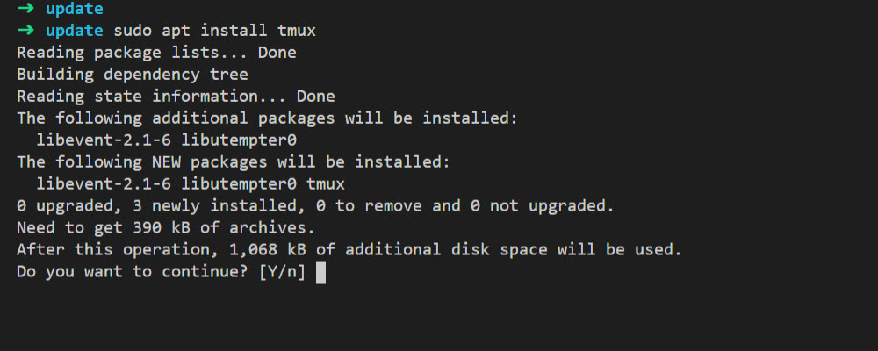
Task: Click the "Building dependency tree" line
Action: (x=132, y=75)
